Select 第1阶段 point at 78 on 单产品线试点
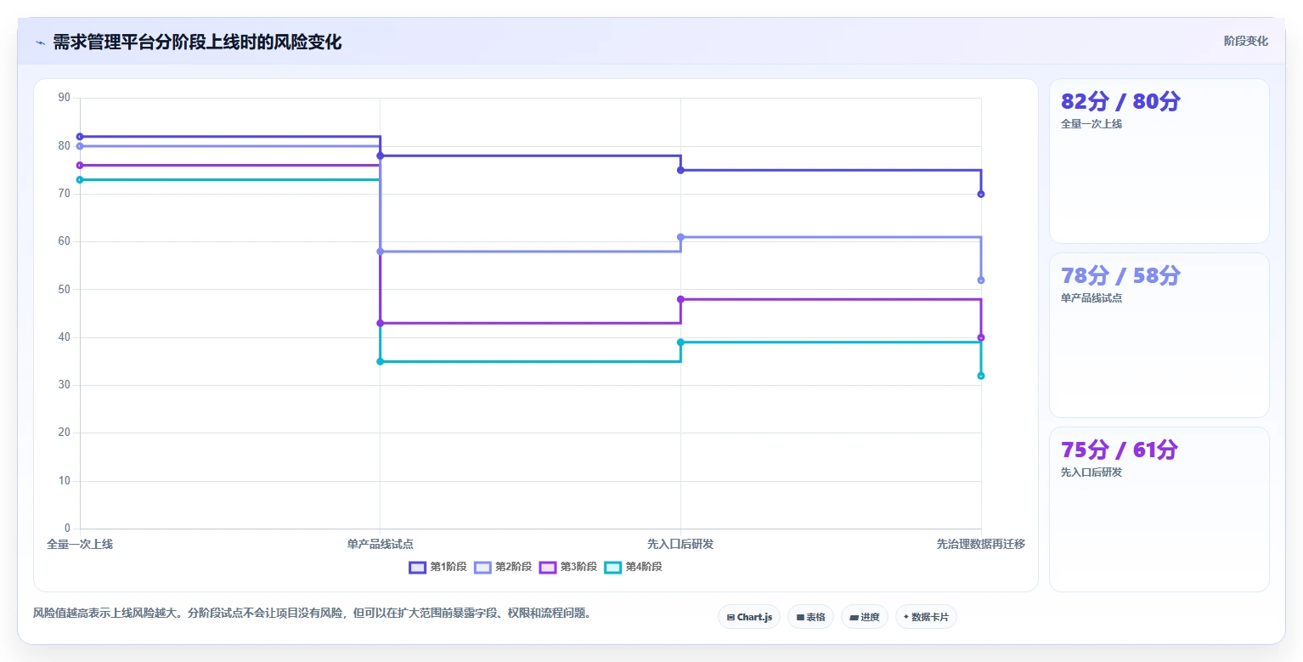This screenshot has height=662, width=1303. (381, 156)
